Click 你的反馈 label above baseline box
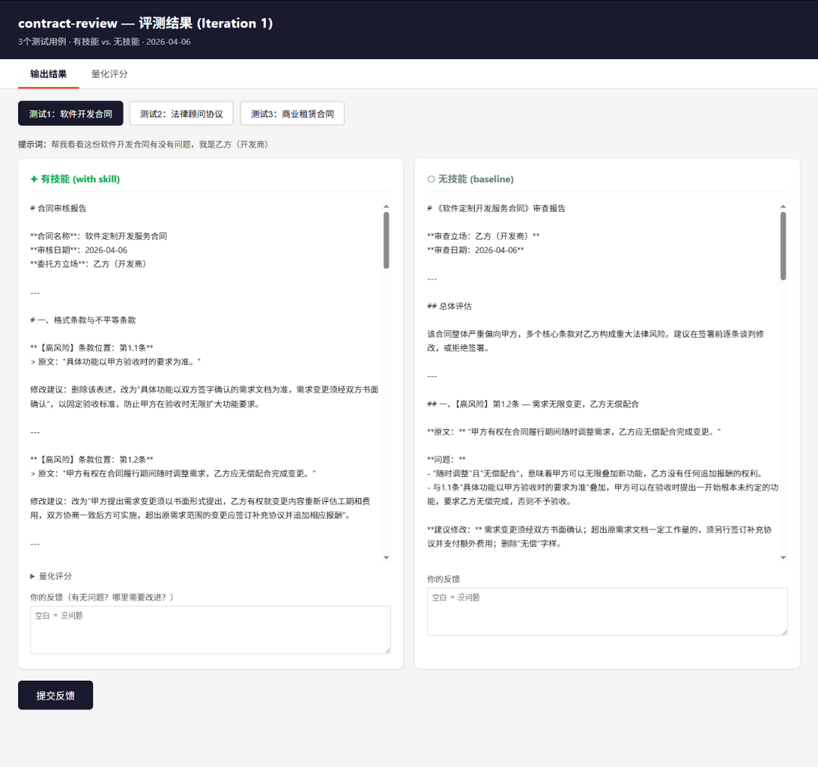Screen dimensions: 818x767 coord(443,579)
